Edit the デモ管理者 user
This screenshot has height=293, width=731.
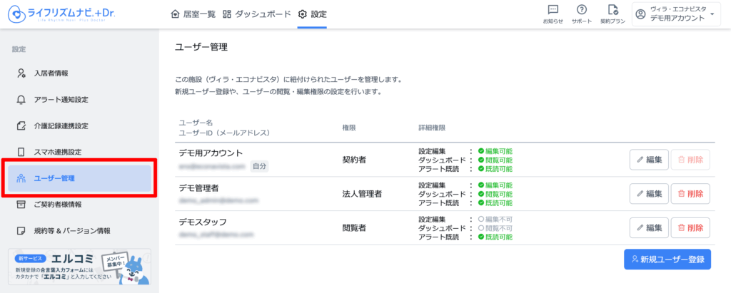(x=649, y=193)
